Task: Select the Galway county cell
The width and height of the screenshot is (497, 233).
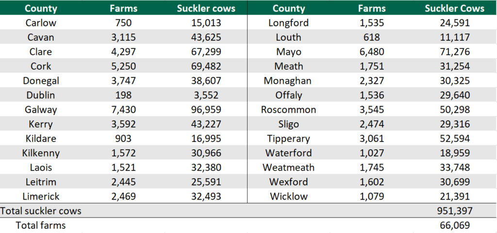Action: (x=41, y=109)
